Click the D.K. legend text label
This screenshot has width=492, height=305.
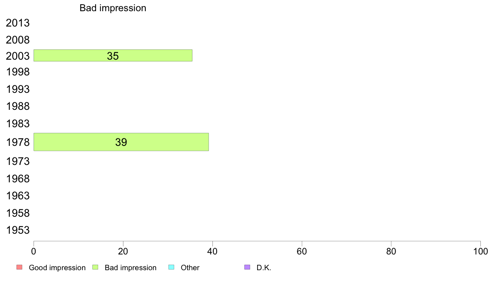[264, 268]
